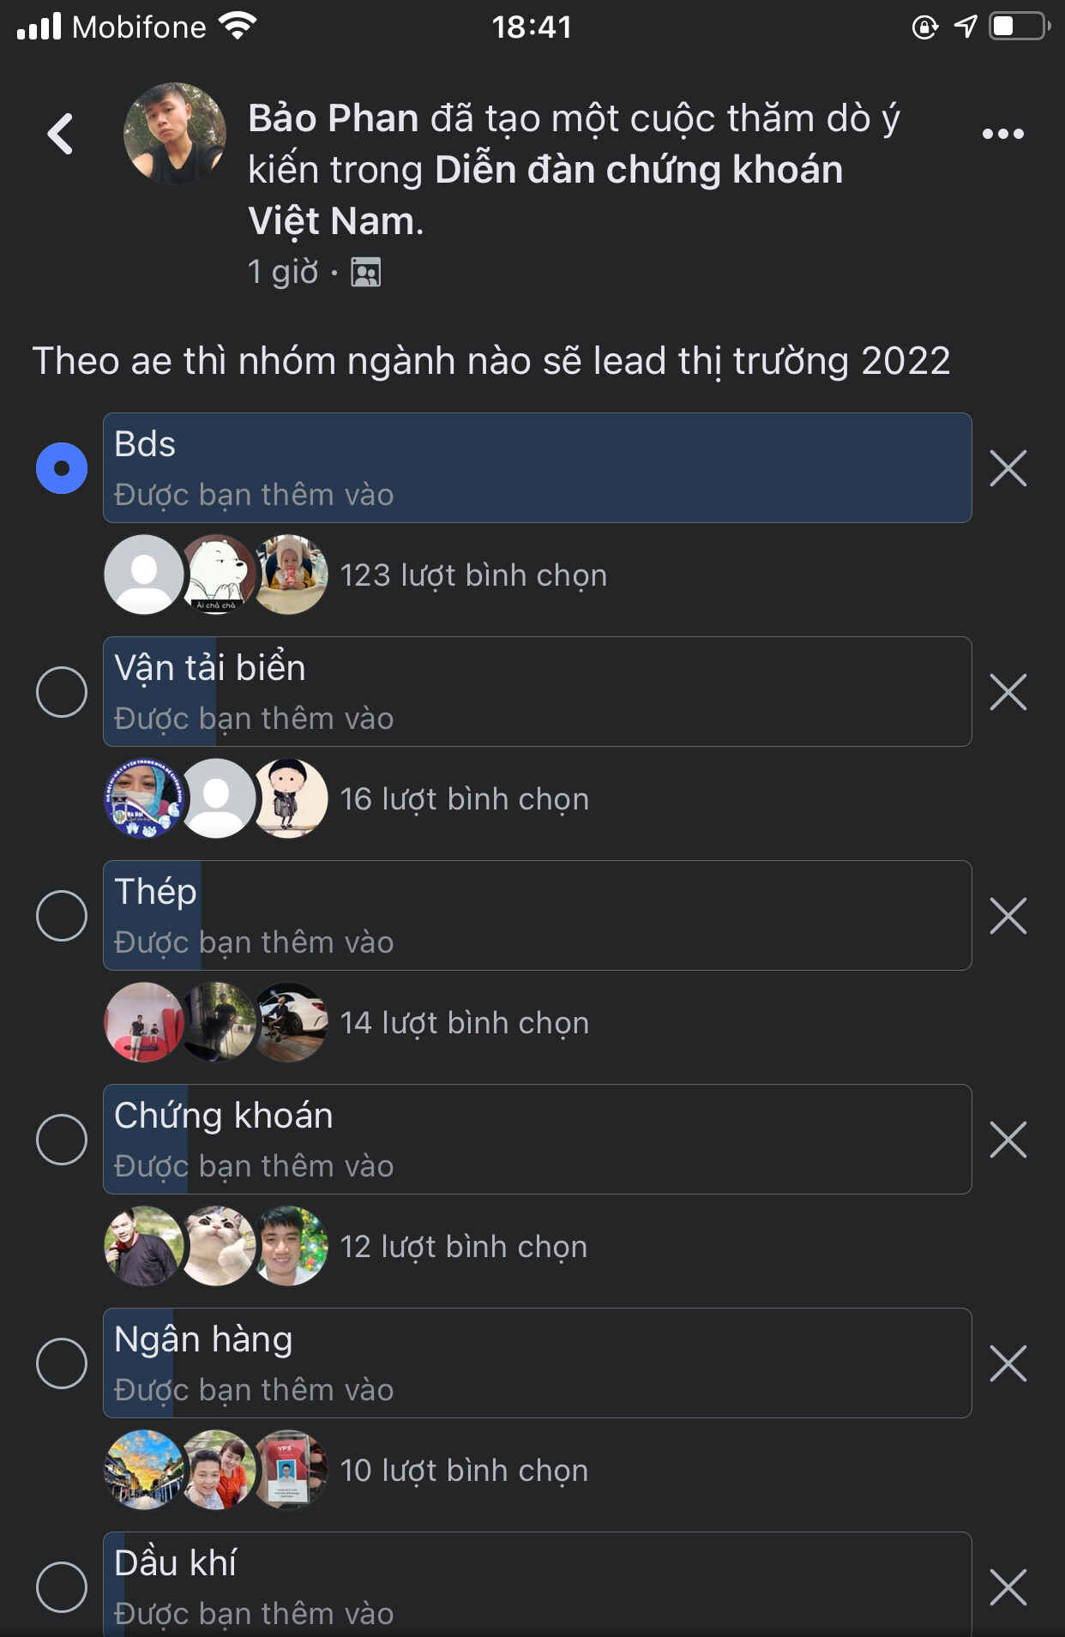1065x1637 pixels.
Task: Select Dầu khí radio option
Action: coord(62,1587)
